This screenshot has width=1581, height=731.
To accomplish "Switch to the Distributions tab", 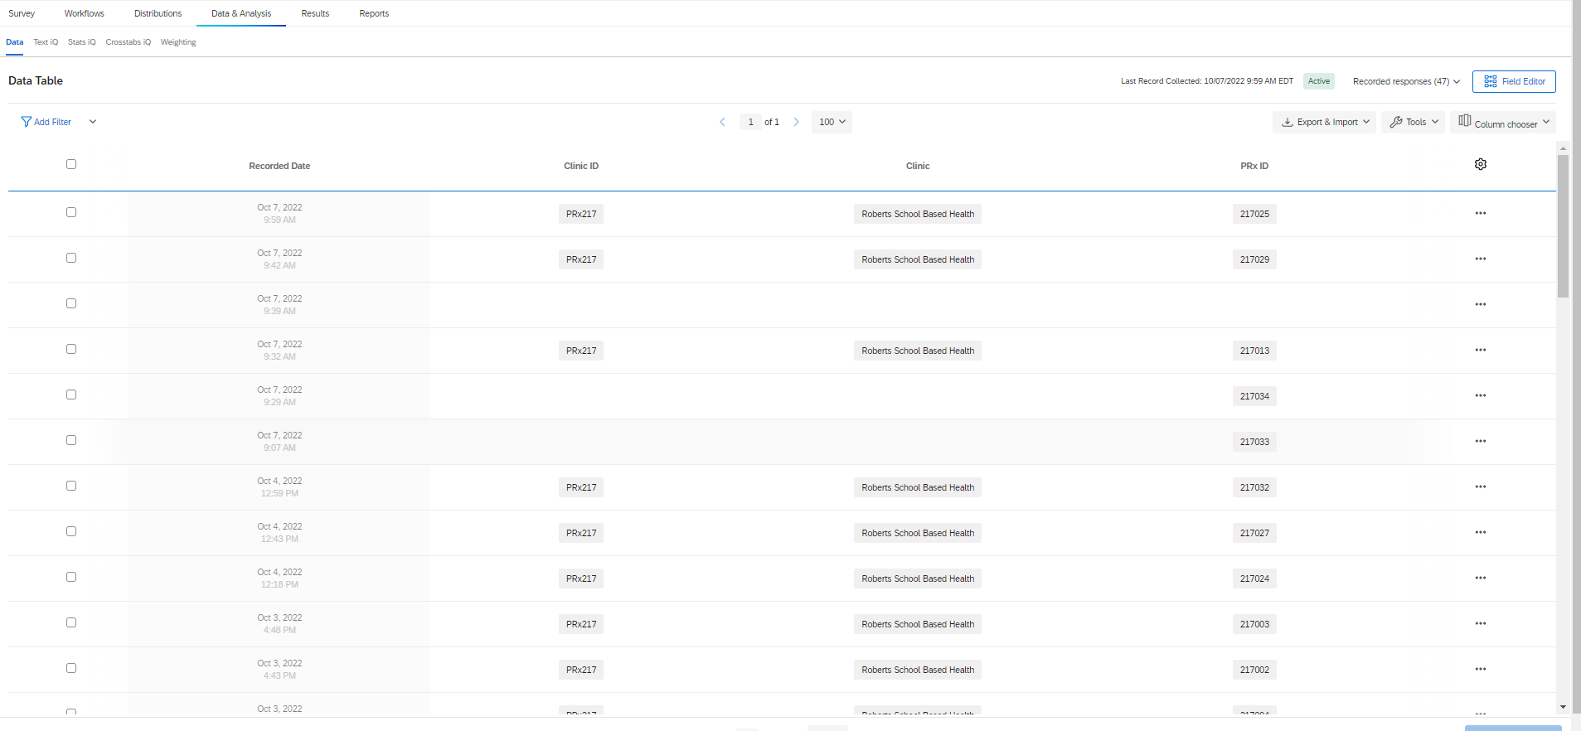I will [x=158, y=13].
